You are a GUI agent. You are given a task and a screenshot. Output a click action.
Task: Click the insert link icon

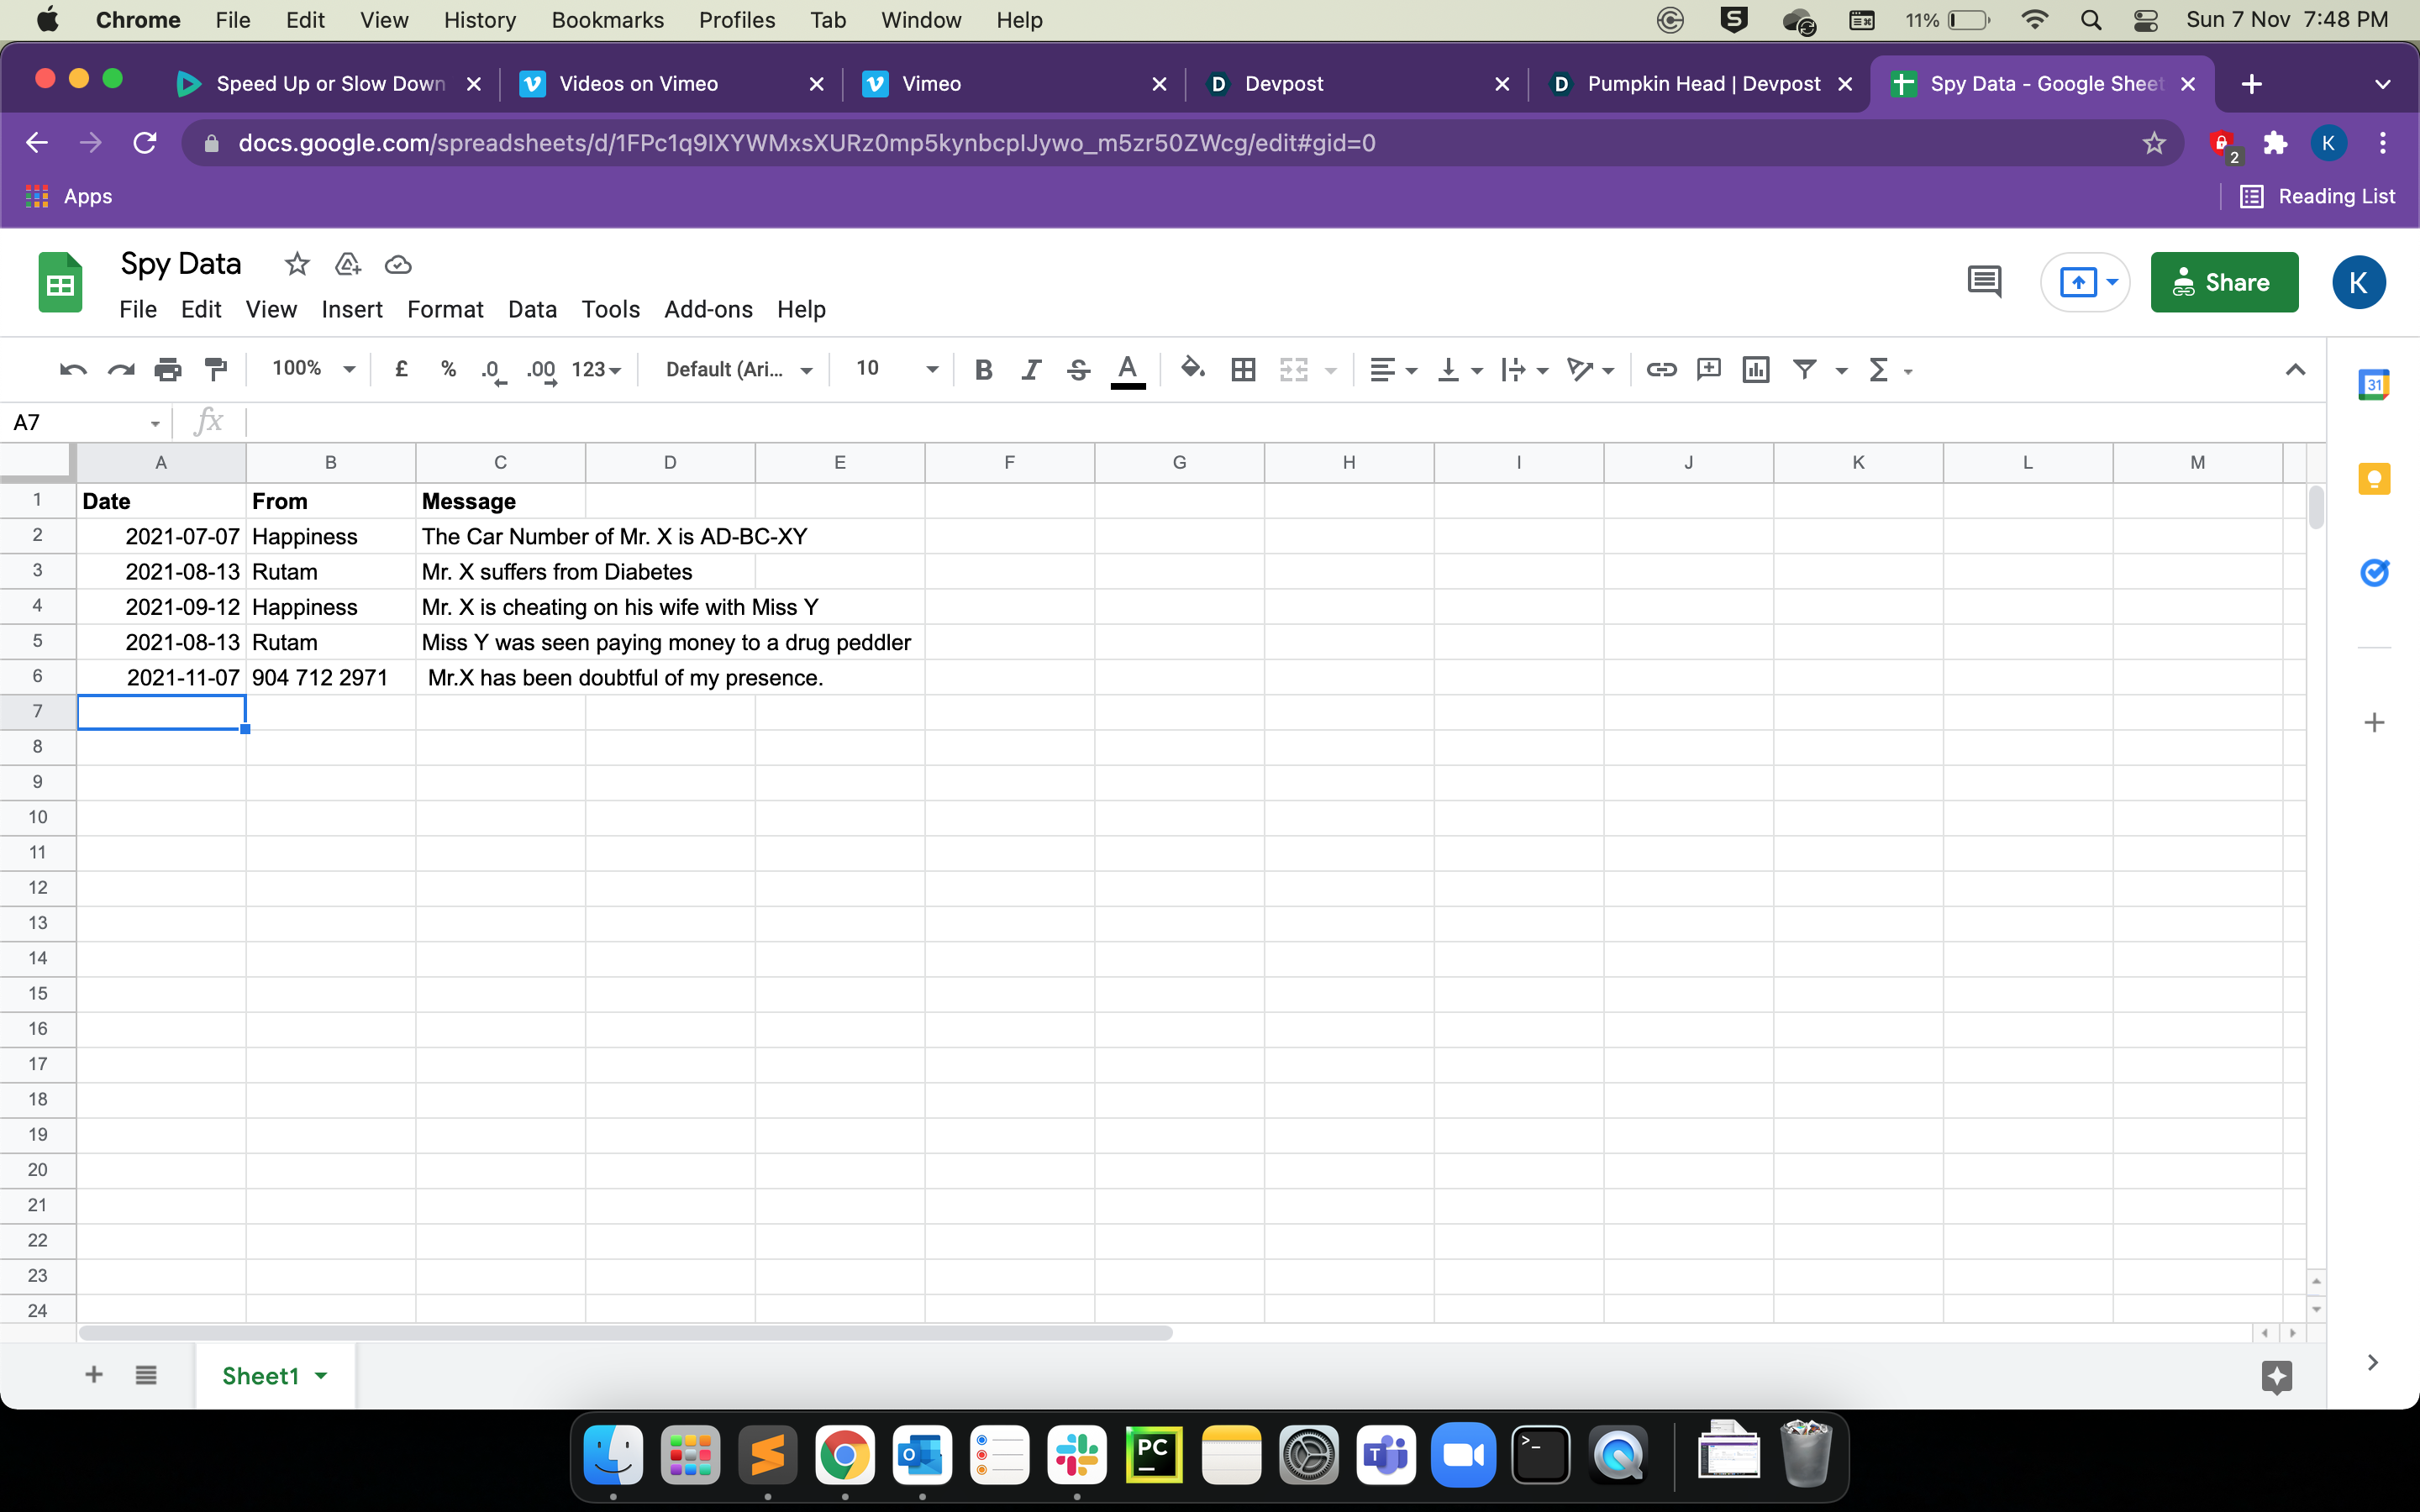tap(1661, 370)
